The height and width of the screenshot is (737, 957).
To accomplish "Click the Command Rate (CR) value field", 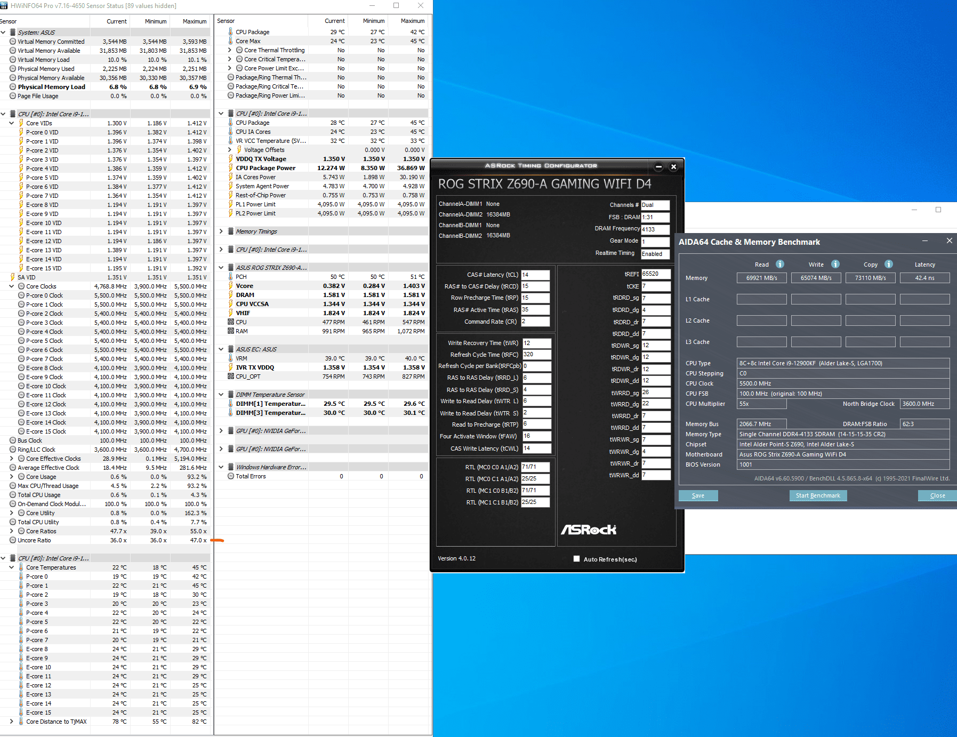I will [535, 322].
